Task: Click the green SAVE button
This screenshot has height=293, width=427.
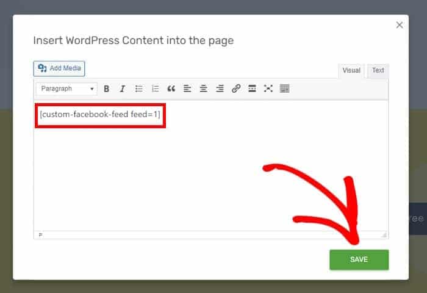Action: point(359,260)
